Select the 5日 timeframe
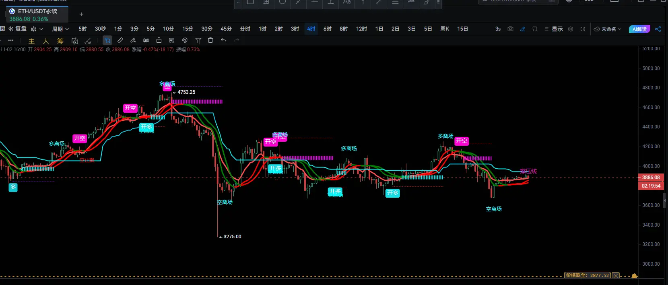Image resolution: width=668 pixels, height=285 pixels. tap(428, 29)
